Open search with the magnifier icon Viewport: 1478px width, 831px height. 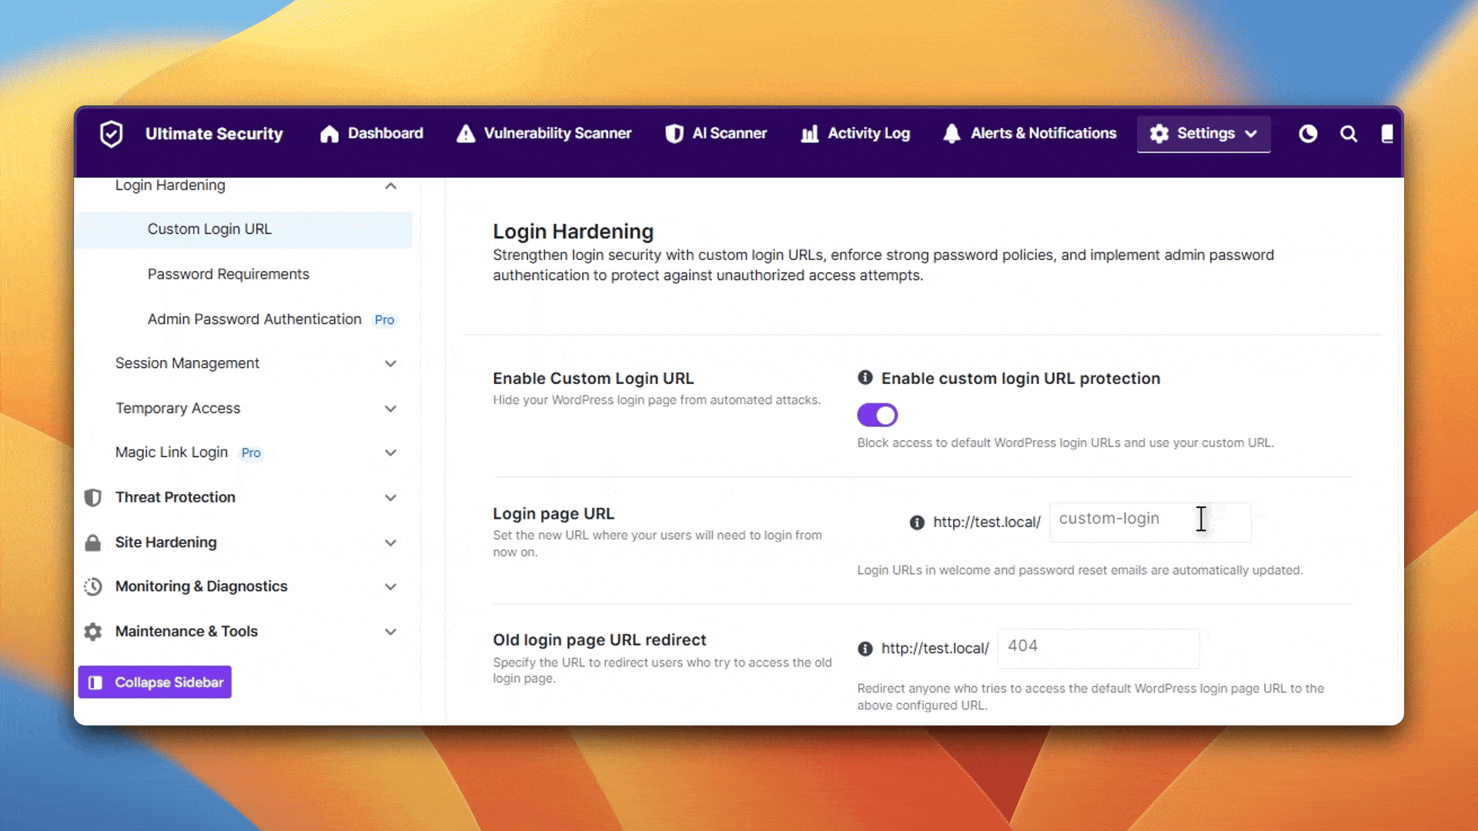[x=1349, y=134]
